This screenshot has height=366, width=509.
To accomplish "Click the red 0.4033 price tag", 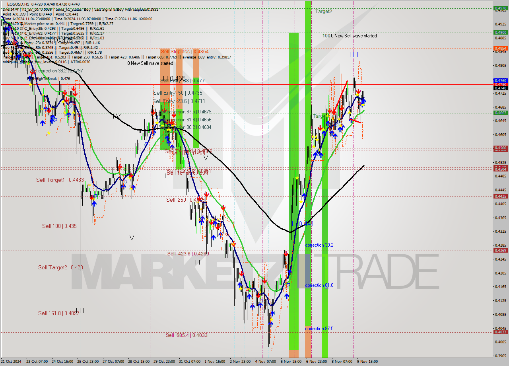I will [500, 332].
